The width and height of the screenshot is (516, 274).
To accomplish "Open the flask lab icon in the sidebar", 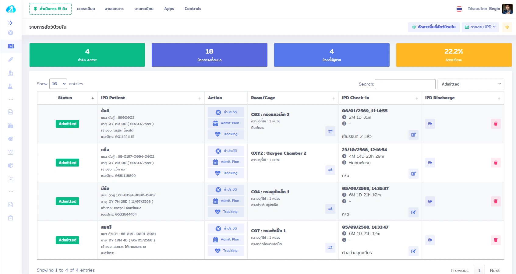I will (x=10, y=86).
